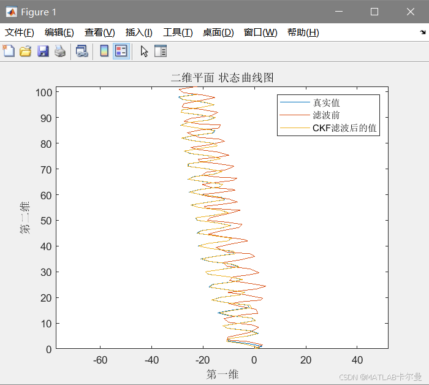
Task: Open the 插入(I) menu
Action: [x=139, y=32]
